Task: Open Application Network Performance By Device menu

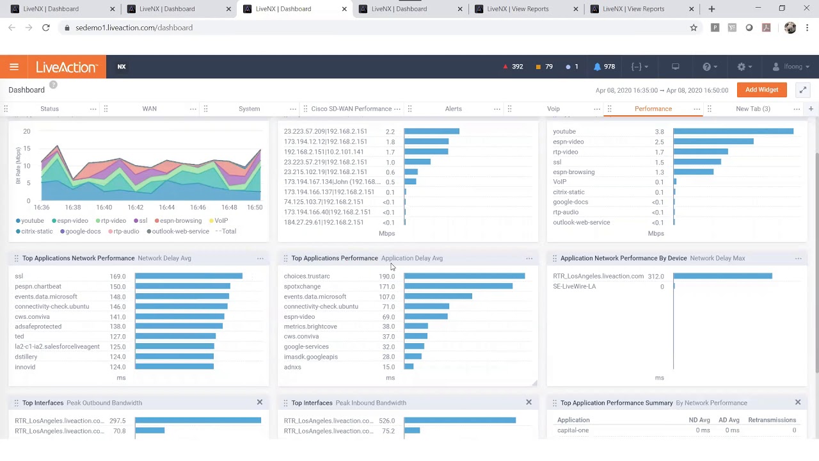Action: tap(798, 258)
